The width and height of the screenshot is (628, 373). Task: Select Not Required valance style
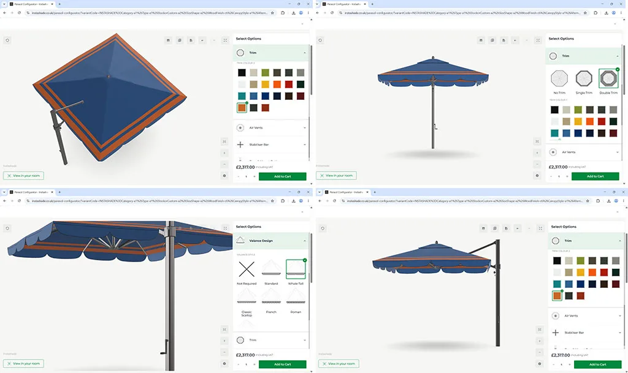(247, 273)
